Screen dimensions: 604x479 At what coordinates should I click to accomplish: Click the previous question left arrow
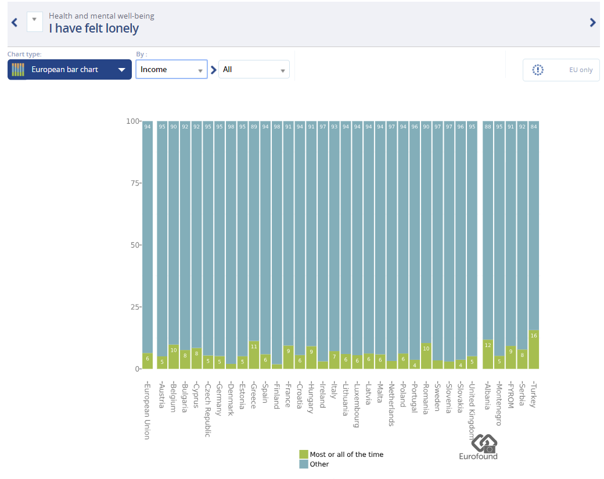coord(15,23)
